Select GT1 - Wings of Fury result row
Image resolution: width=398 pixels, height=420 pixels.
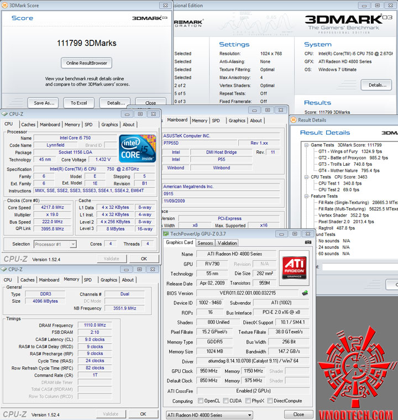pyautogui.click(x=350, y=151)
